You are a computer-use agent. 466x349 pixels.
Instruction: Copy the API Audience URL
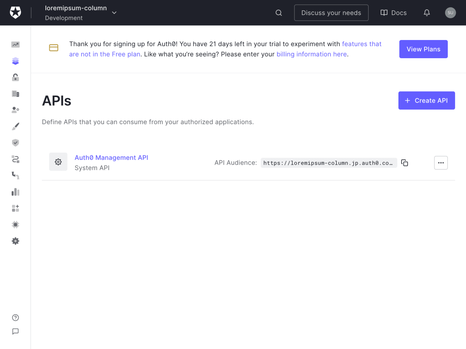(405, 163)
